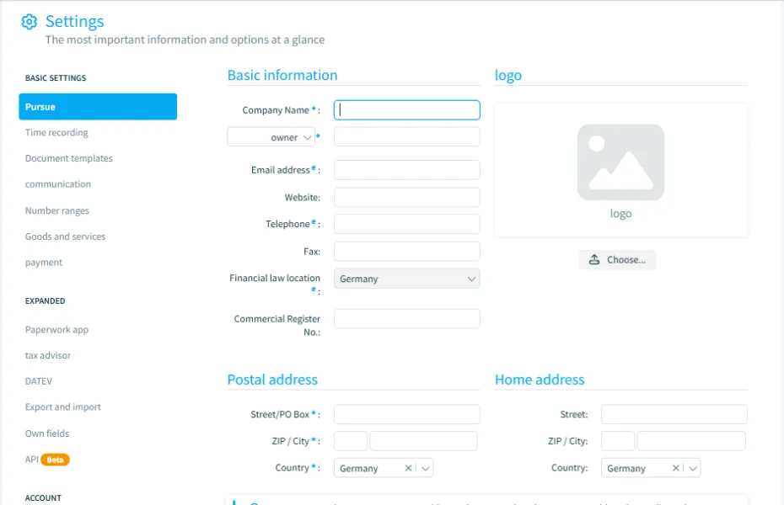Go to Document templates
This screenshot has height=505, width=784.
pyautogui.click(x=69, y=158)
